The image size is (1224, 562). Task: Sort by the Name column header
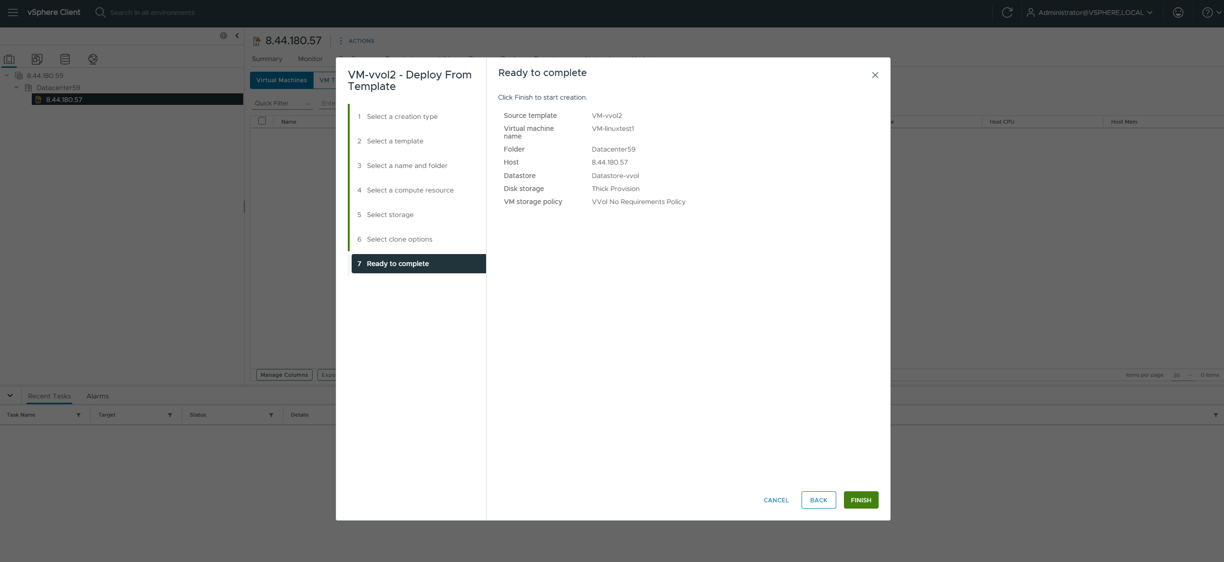289,122
